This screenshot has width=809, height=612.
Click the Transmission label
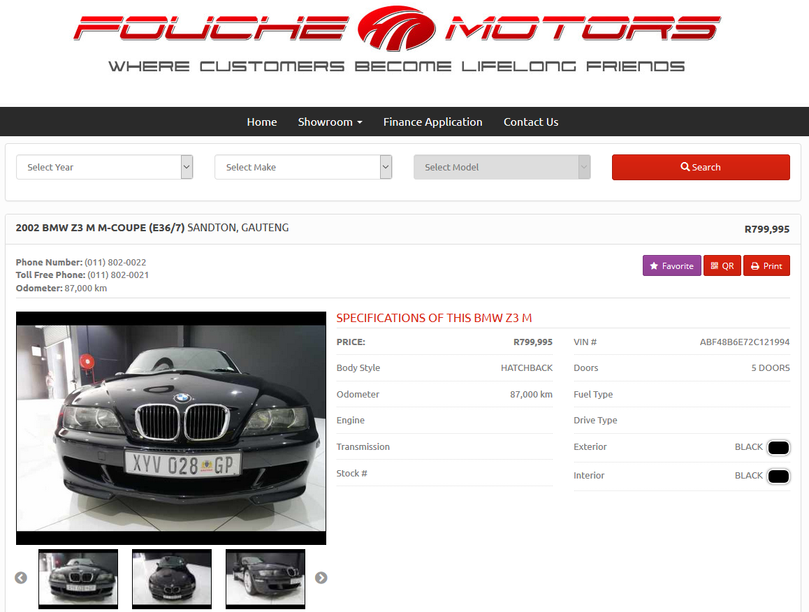click(x=363, y=447)
